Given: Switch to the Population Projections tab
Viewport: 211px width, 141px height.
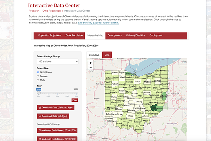Looking at the screenshot, I should coord(50,35).
